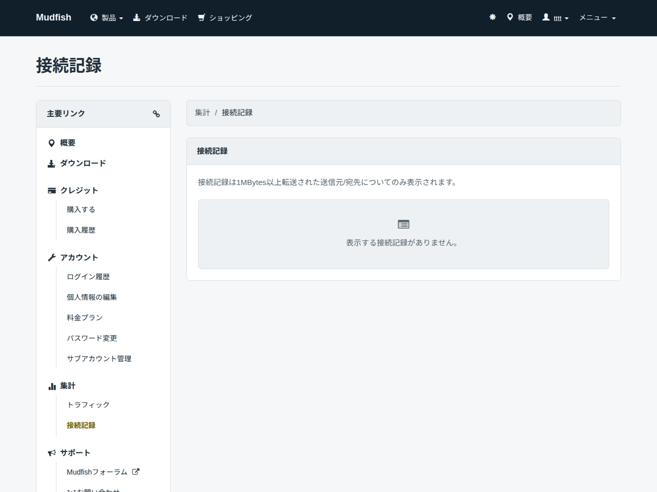This screenshot has width=657, height=492.
Task: Click the 1MBytes notice text
Action: [328, 182]
